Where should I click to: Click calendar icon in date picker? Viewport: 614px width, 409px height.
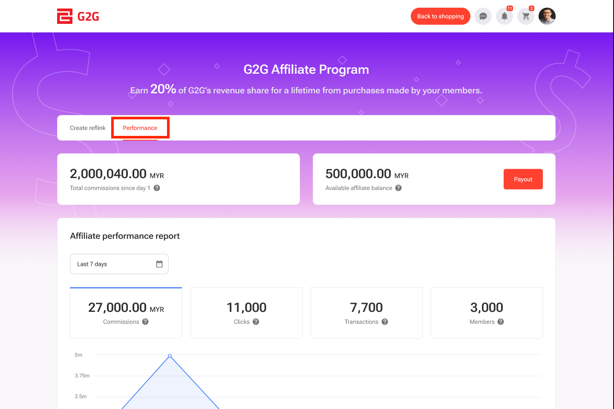click(159, 264)
